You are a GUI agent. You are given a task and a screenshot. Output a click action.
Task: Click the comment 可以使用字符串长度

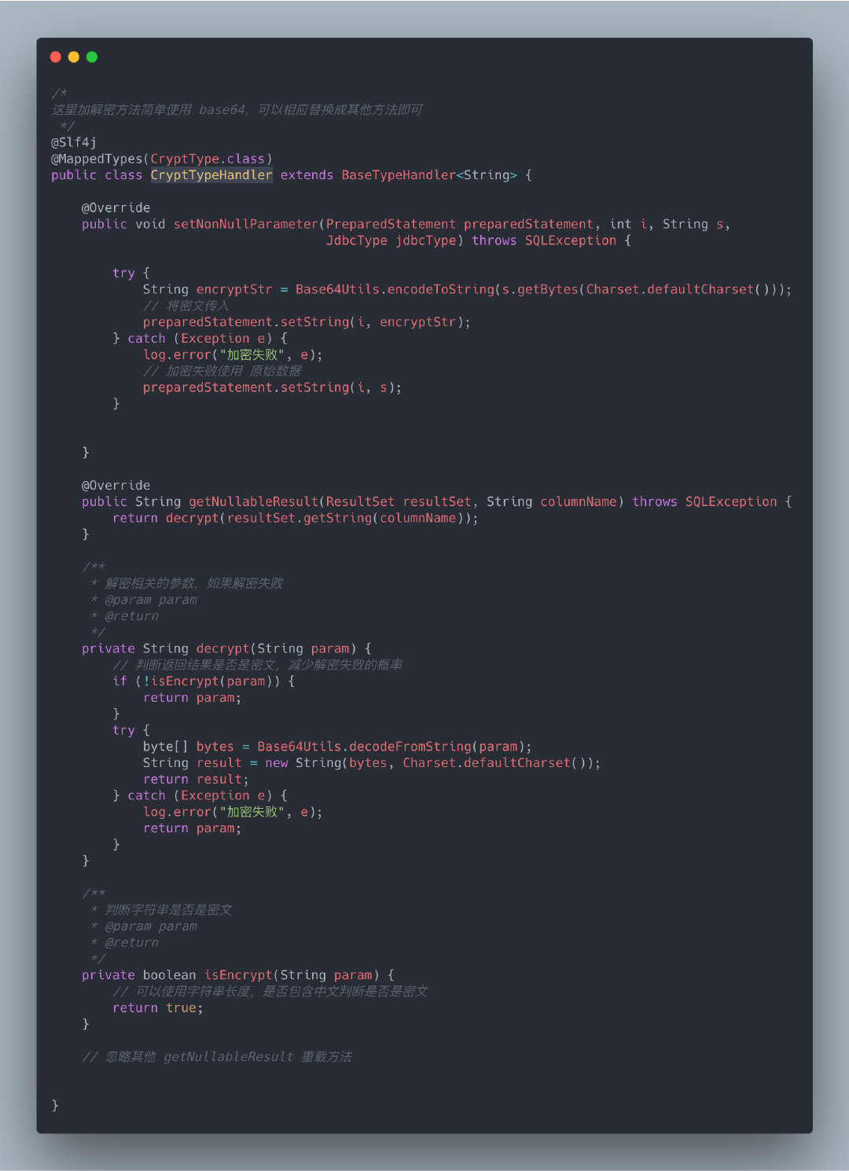click(x=270, y=992)
